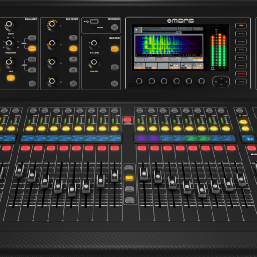The height and width of the screenshot is (257, 257).
Task: Click the right arrow on the navigation pad
Action: tap(227, 82)
